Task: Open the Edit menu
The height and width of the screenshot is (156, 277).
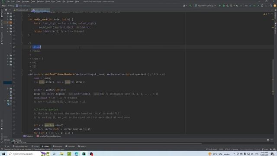Action: 13,1
